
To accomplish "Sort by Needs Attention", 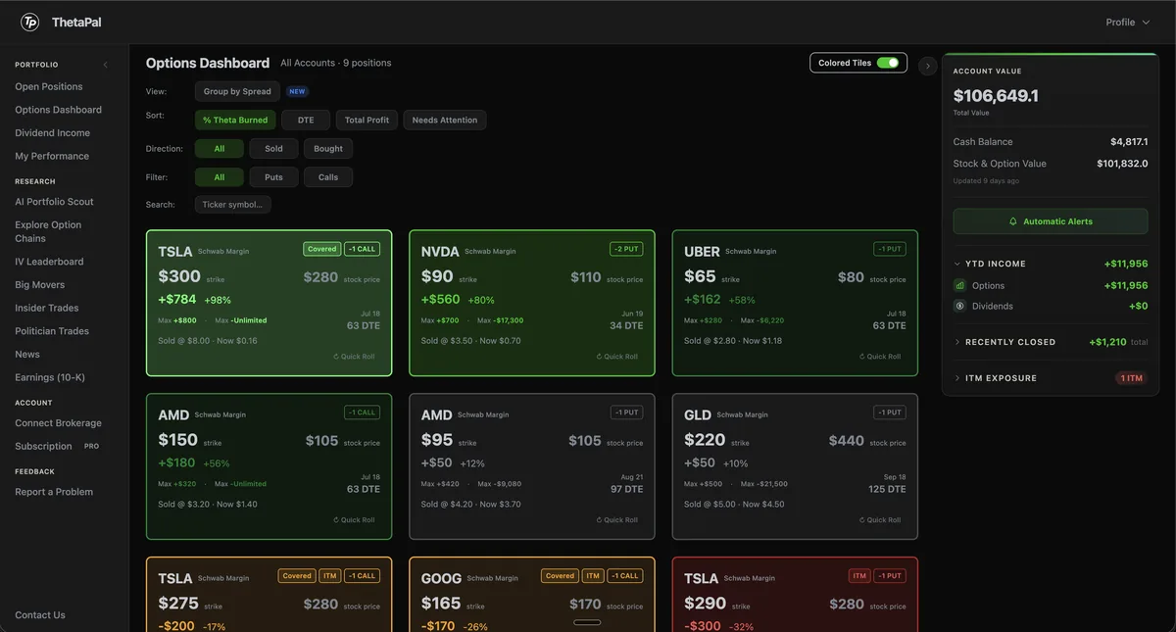I will click(445, 121).
